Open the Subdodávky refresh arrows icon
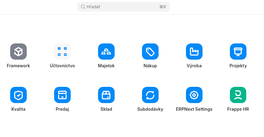 point(150,95)
